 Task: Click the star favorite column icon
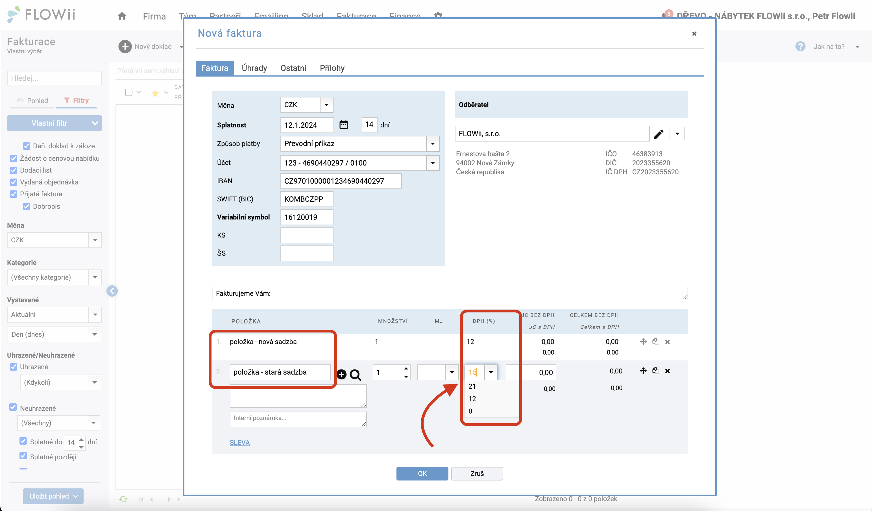coord(155,93)
